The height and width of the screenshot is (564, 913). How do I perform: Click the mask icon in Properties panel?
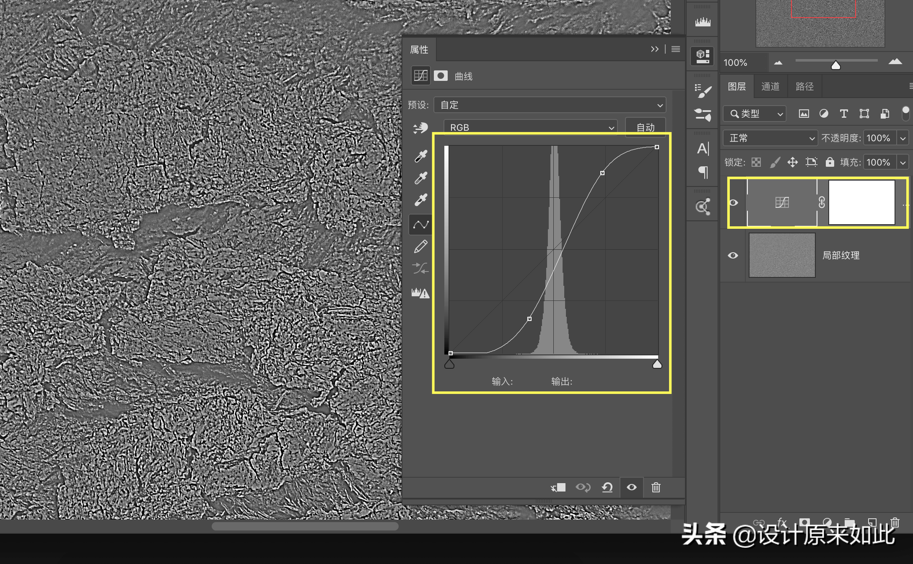point(441,76)
